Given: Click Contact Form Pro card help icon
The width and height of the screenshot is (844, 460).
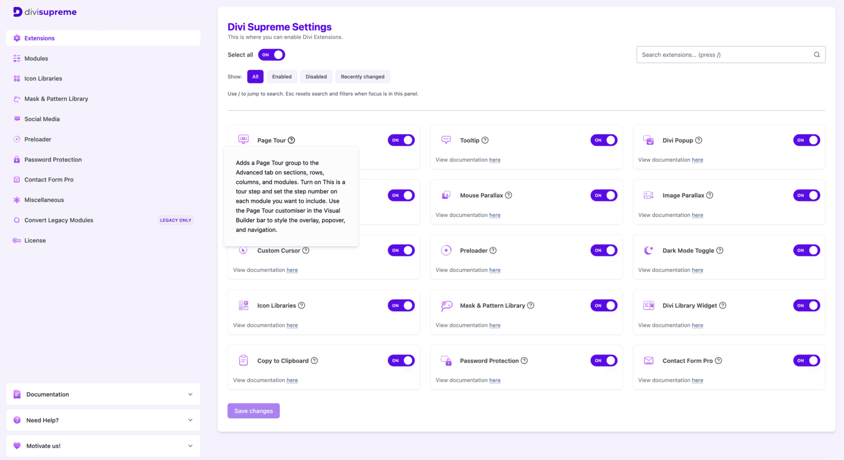Looking at the screenshot, I should [718, 361].
